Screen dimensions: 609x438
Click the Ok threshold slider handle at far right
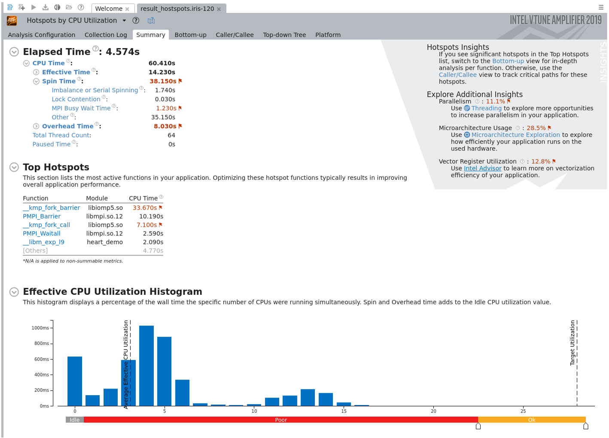[585, 426]
